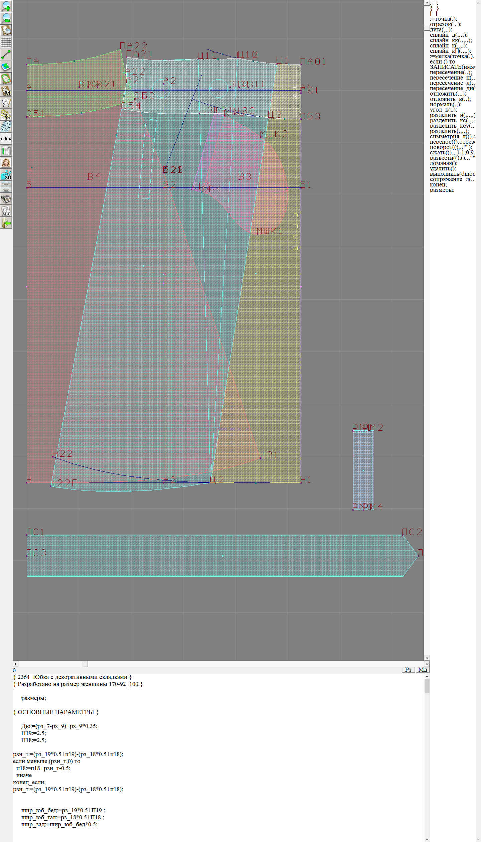Click the woman portrait mannequin icon
The image size is (481, 842).
[6, 163]
